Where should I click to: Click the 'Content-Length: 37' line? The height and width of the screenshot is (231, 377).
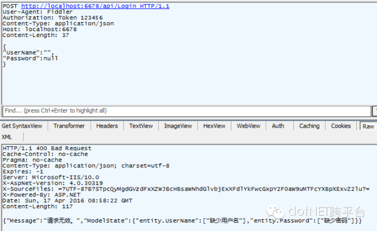(36, 35)
